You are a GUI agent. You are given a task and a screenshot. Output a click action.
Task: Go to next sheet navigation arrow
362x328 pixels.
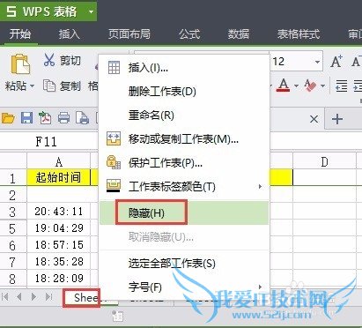pyautogui.click(x=33, y=297)
